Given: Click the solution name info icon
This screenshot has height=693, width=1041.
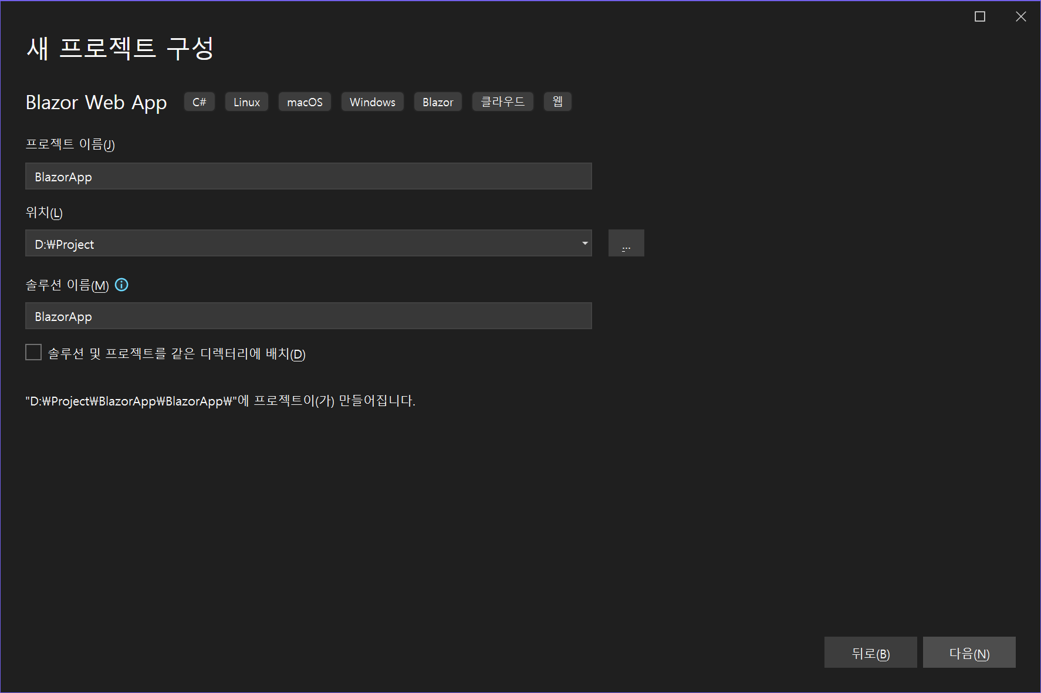Looking at the screenshot, I should coord(121,285).
